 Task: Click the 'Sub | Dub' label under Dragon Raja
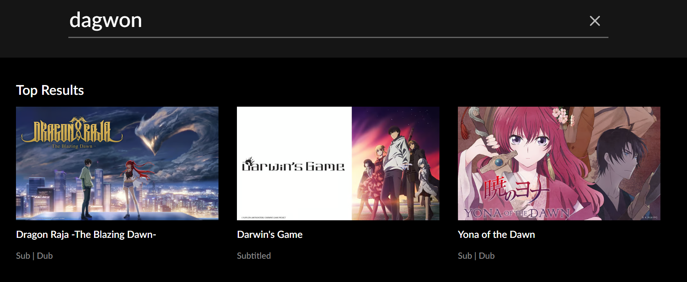click(x=34, y=256)
